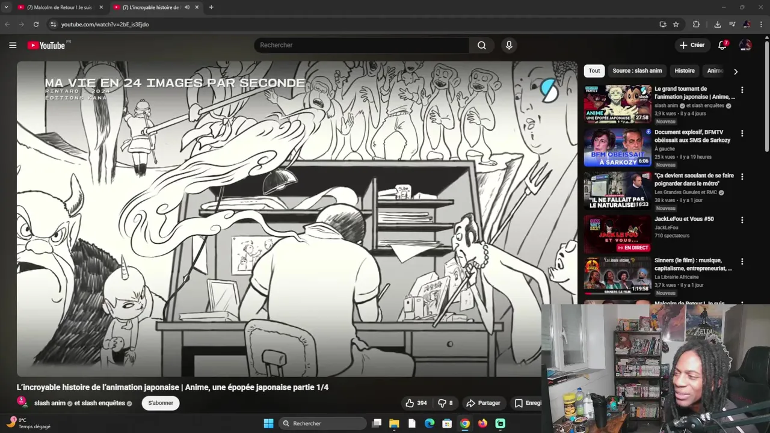Click "La Librairie Africaine" channel name
The width and height of the screenshot is (770, 433).
pyautogui.click(x=677, y=277)
